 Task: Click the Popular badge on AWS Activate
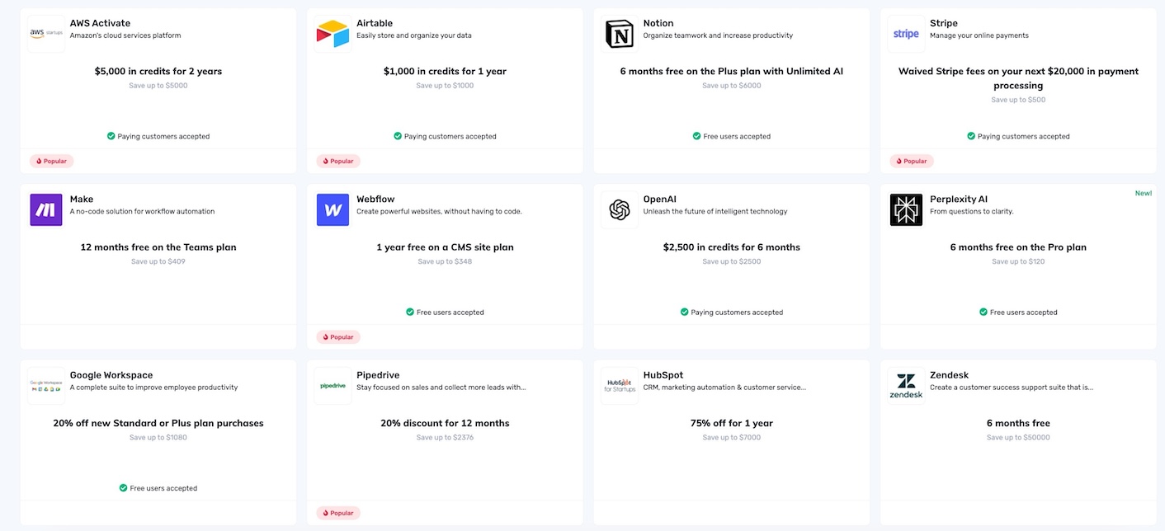point(52,161)
